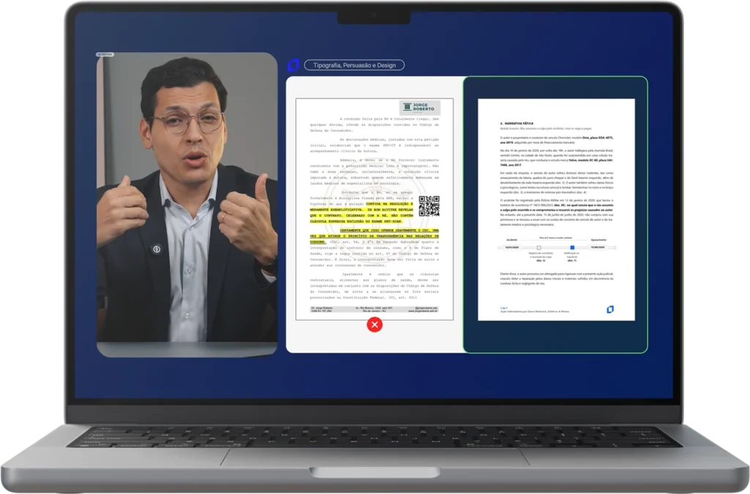Click the '3 de 7' page indicator in right document
This screenshot has width=750, height=494.
tap(504, 308)
